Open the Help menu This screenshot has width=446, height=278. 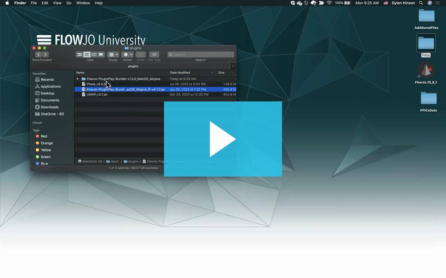(x=98, y=3)
